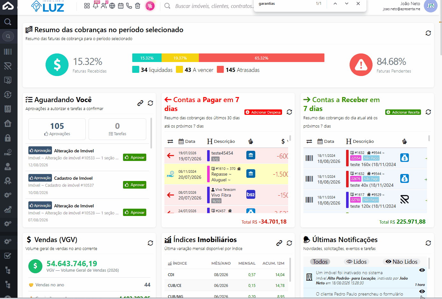Click the Data header in Contas a Pagar
Viewport: 442px width, 299px height.
[x=187, y=141]
